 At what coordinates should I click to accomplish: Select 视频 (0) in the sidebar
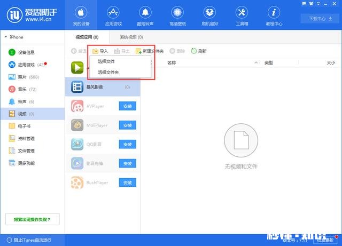tap(33, 114)
